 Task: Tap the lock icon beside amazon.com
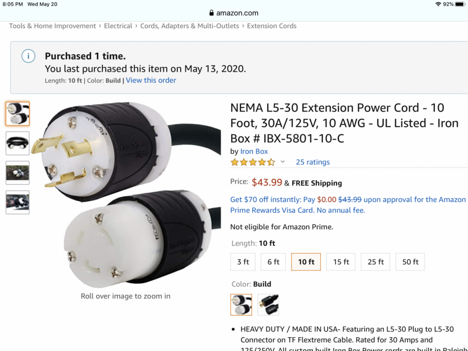tap(212, 13)
